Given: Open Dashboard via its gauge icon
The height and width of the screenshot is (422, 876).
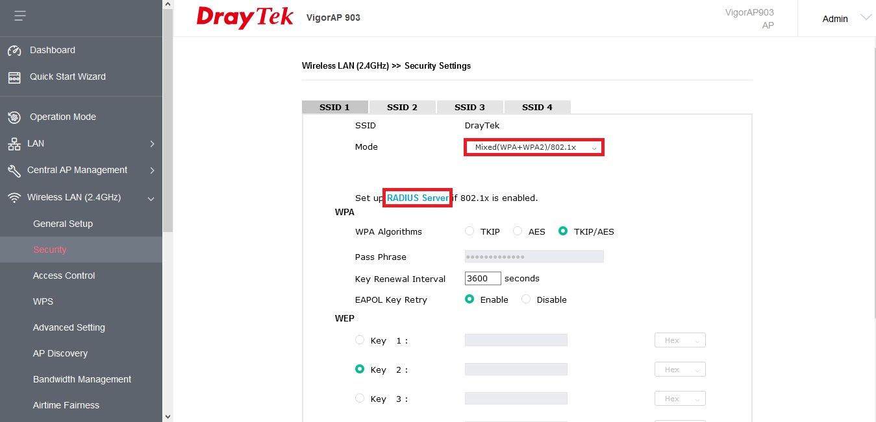Looking at the screenshot, I should (14, 51).
